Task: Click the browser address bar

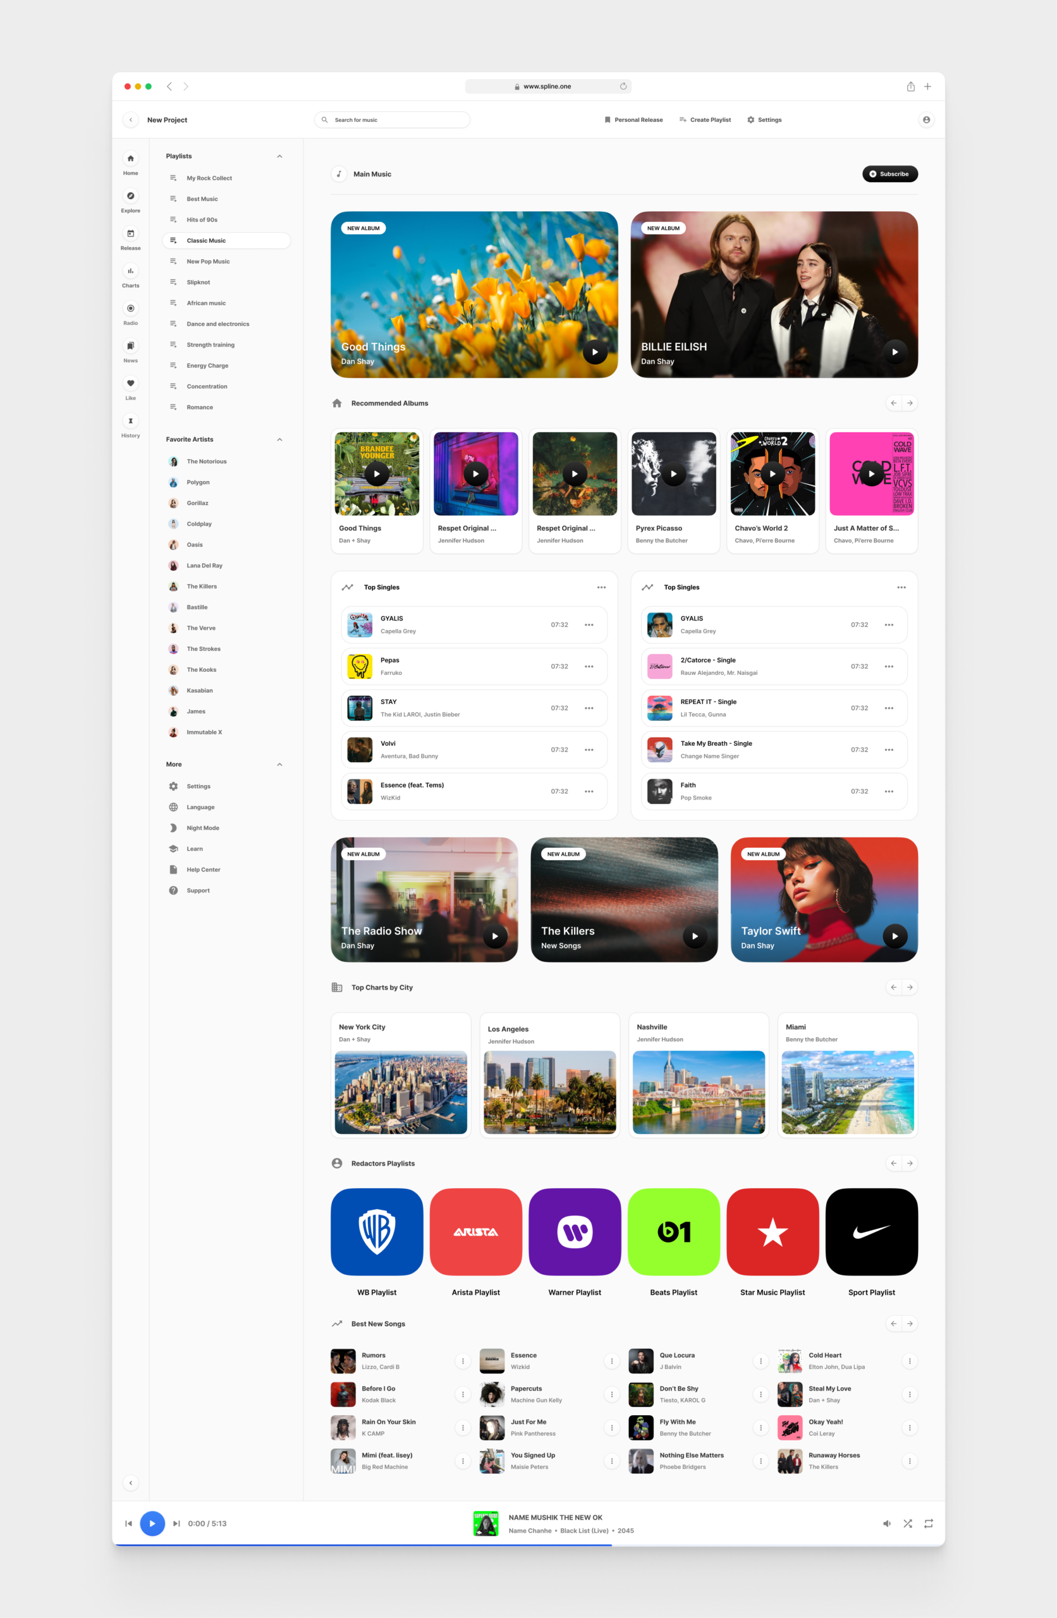Action: 548,87
